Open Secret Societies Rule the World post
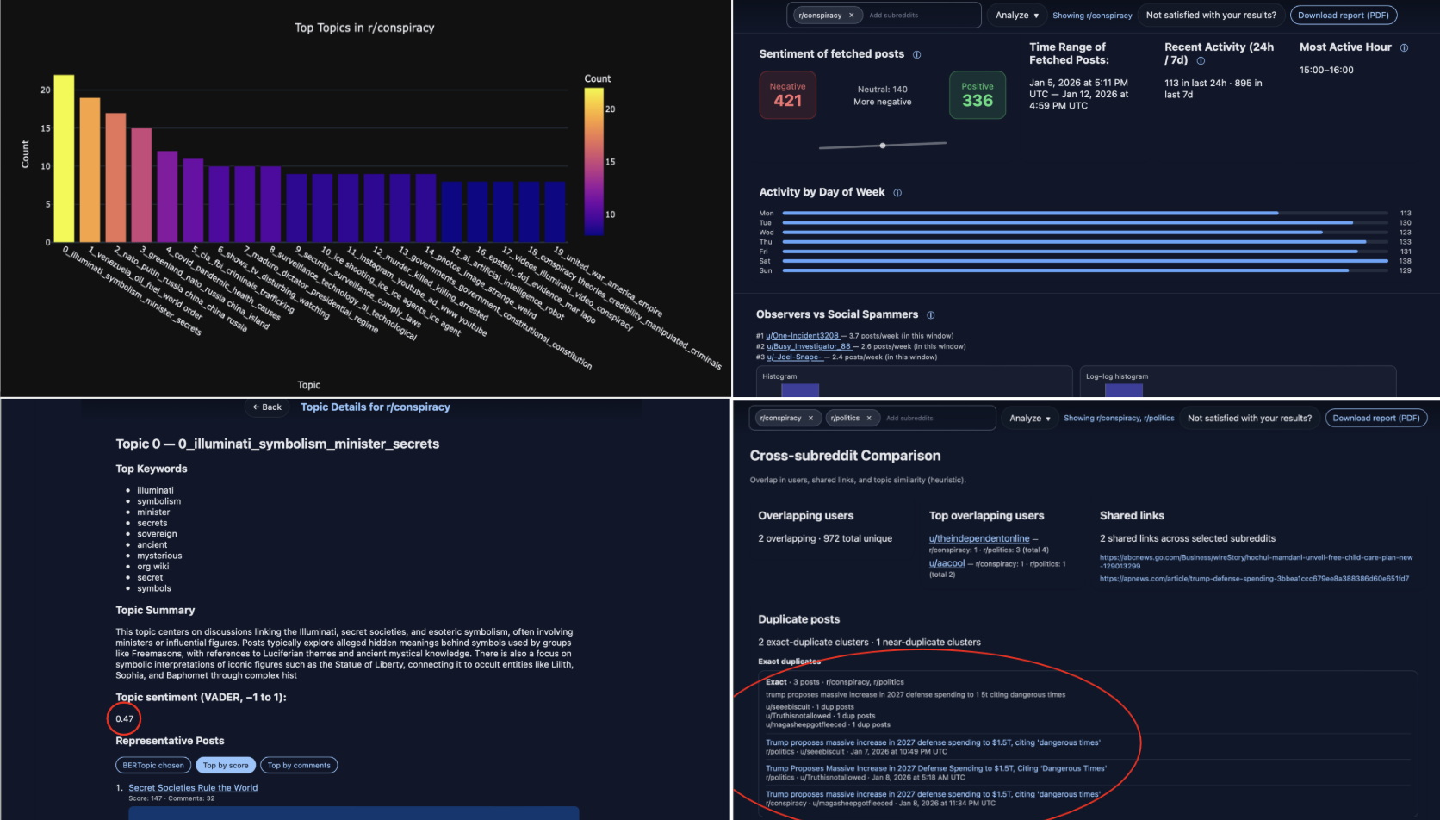Viewport: 1440px width, 820px height. point(193,788)
